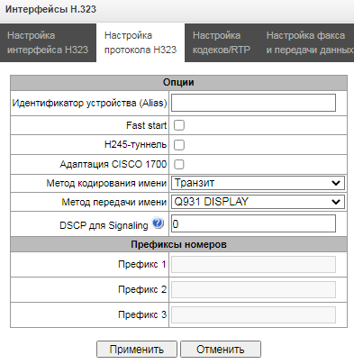Click into the Префикс 2 field
Screen dimensions: 354x364
pos(253,289)
